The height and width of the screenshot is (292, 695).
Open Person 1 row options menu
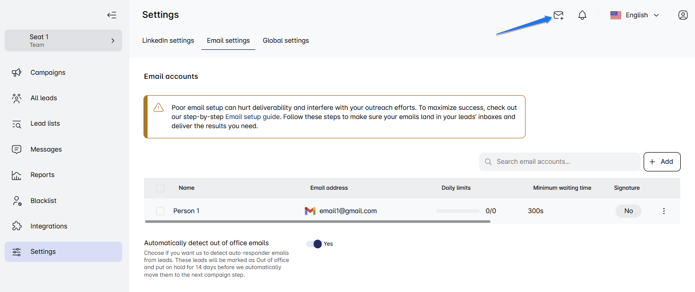(x=663, y=211)
